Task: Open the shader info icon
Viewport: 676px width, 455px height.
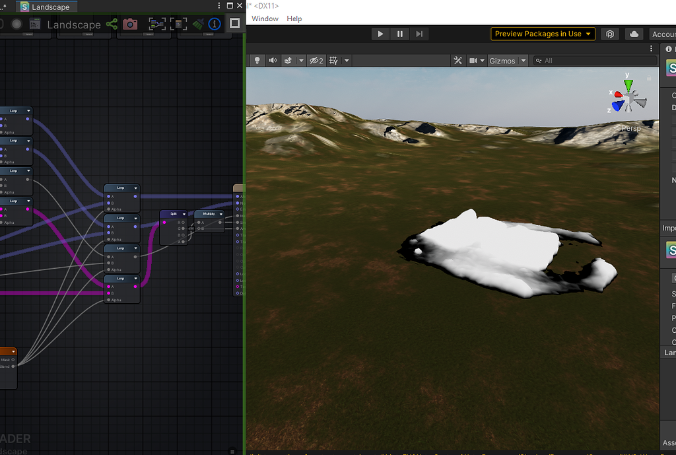Action: [x=215, y=24]
